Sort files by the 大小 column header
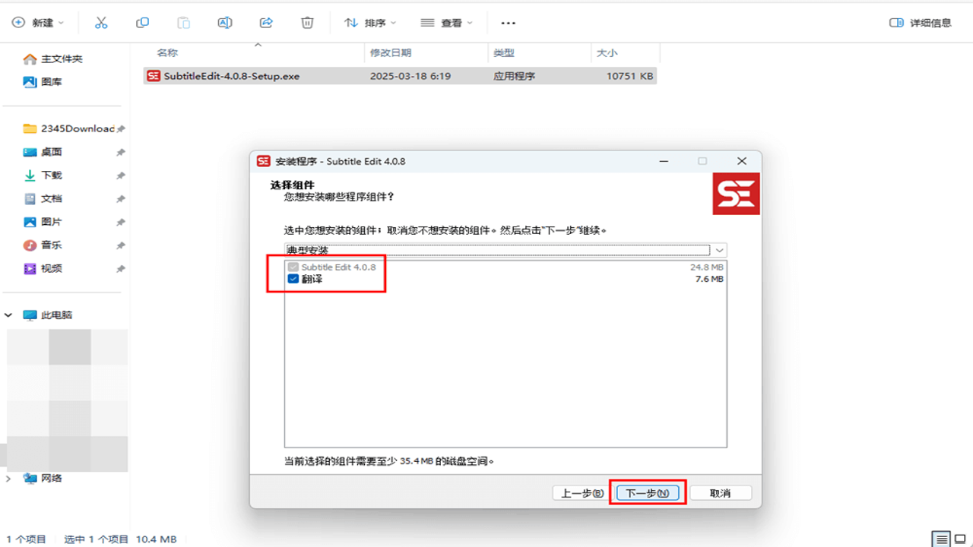Screen dimensions: 973x547 pyautogui.click(x=607, y=53)
